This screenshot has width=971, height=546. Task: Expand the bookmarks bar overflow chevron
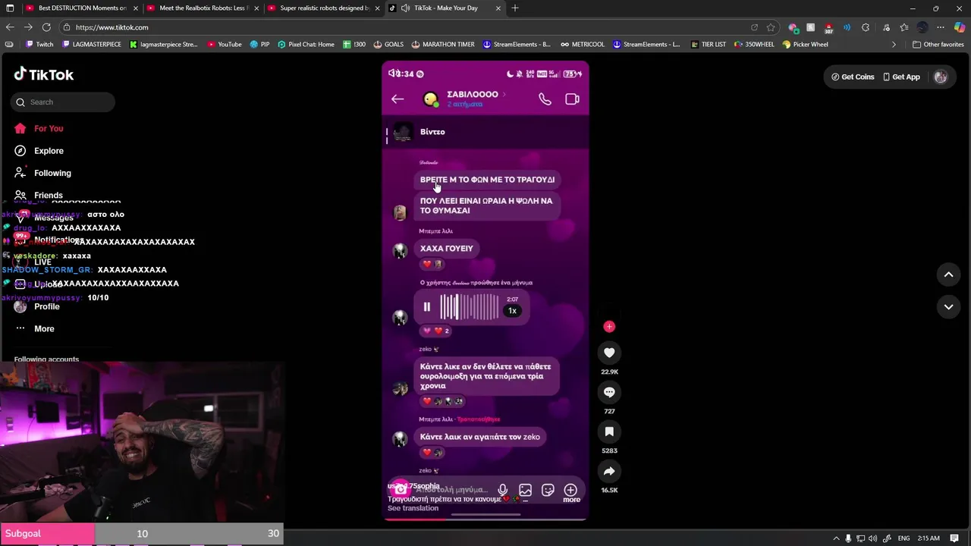click(x=894, y=45)
